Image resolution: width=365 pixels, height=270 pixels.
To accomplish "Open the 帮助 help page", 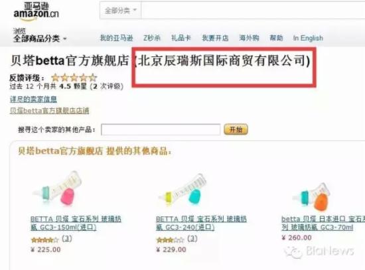I will (276, 38).
